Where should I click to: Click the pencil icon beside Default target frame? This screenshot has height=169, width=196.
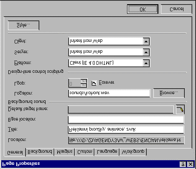[180, 109]
